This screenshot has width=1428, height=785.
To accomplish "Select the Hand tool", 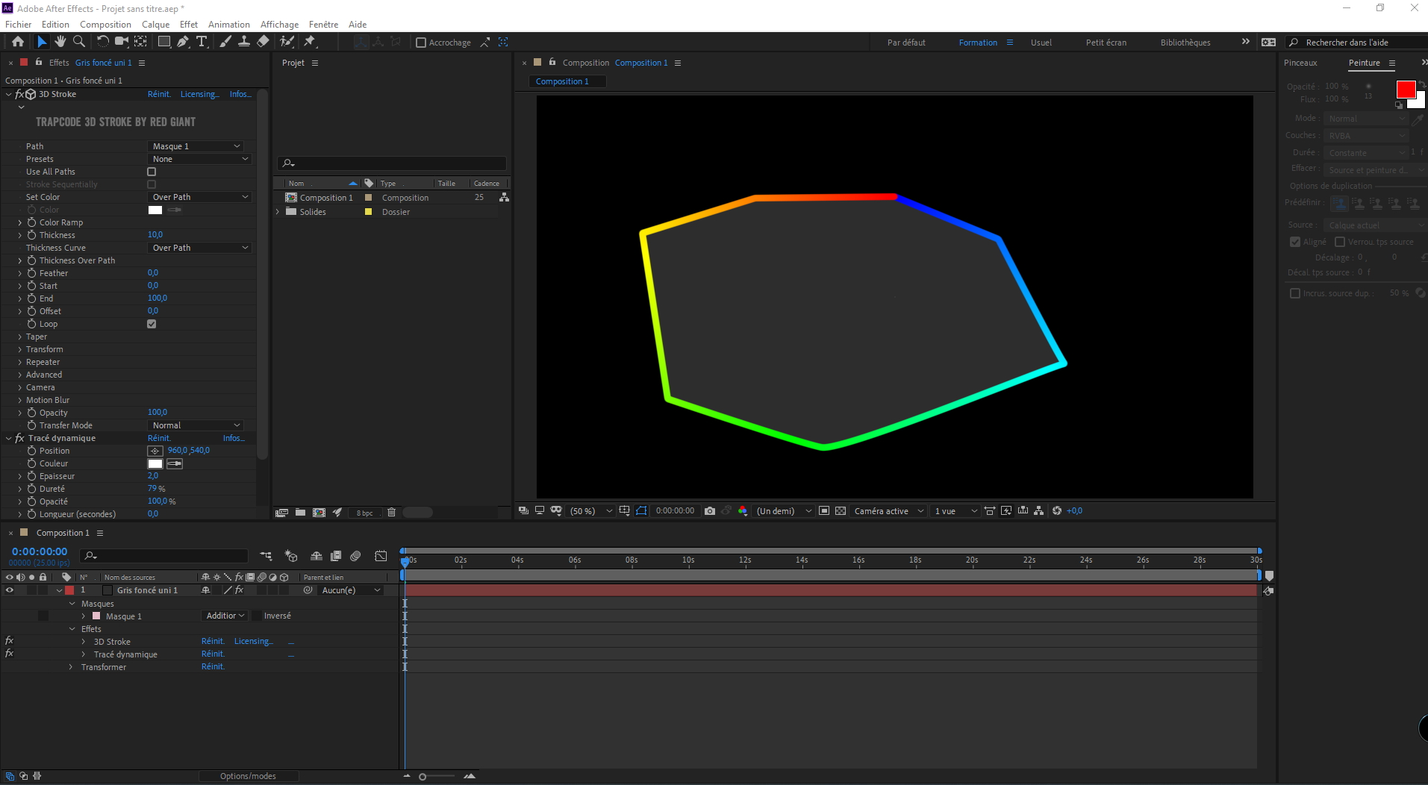I will coord(60,42).
